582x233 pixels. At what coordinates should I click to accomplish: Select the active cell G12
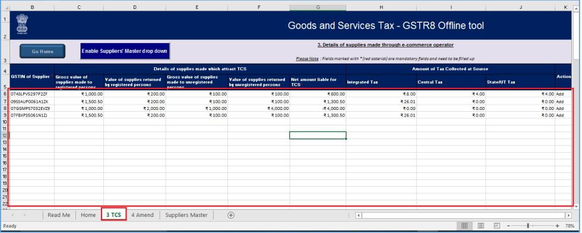(x=318, y=136)
